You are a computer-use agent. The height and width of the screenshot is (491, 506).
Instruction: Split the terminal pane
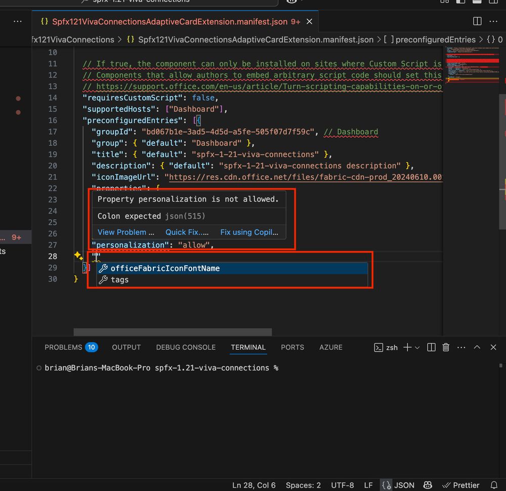pyautogui.click(x=431, y=347)
